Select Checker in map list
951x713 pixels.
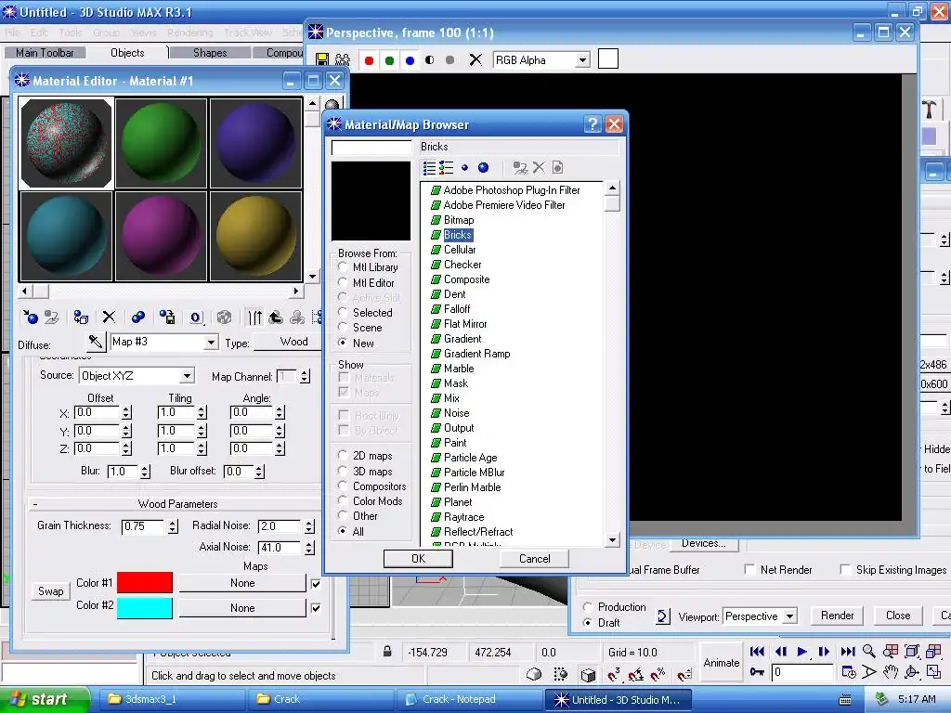[462, 265]
